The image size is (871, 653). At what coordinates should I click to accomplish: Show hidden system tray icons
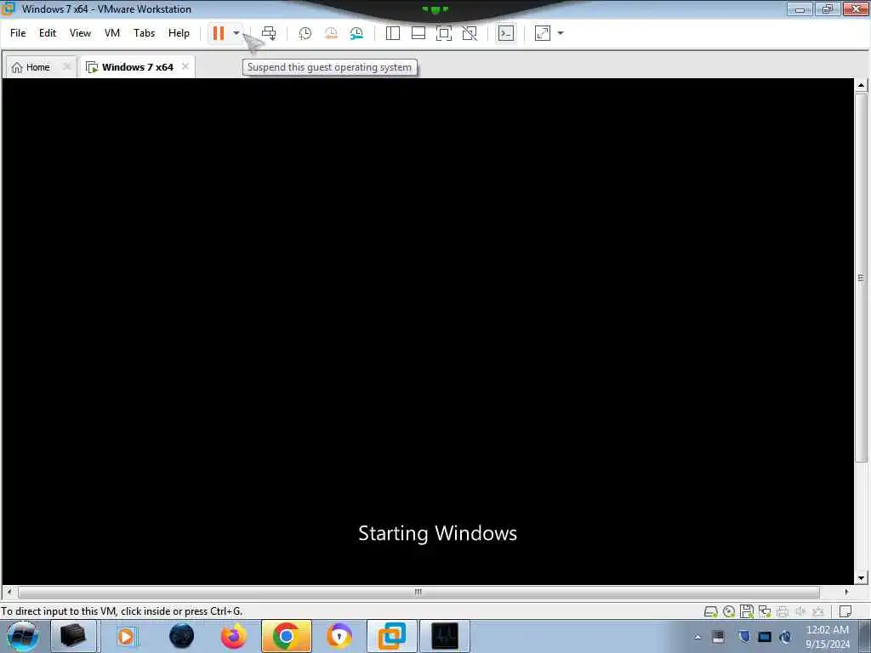click(x=697, y=637)
